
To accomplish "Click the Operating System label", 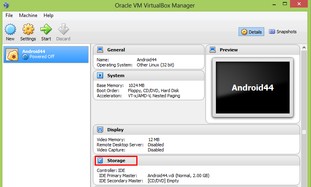I will tap(114, 65).
